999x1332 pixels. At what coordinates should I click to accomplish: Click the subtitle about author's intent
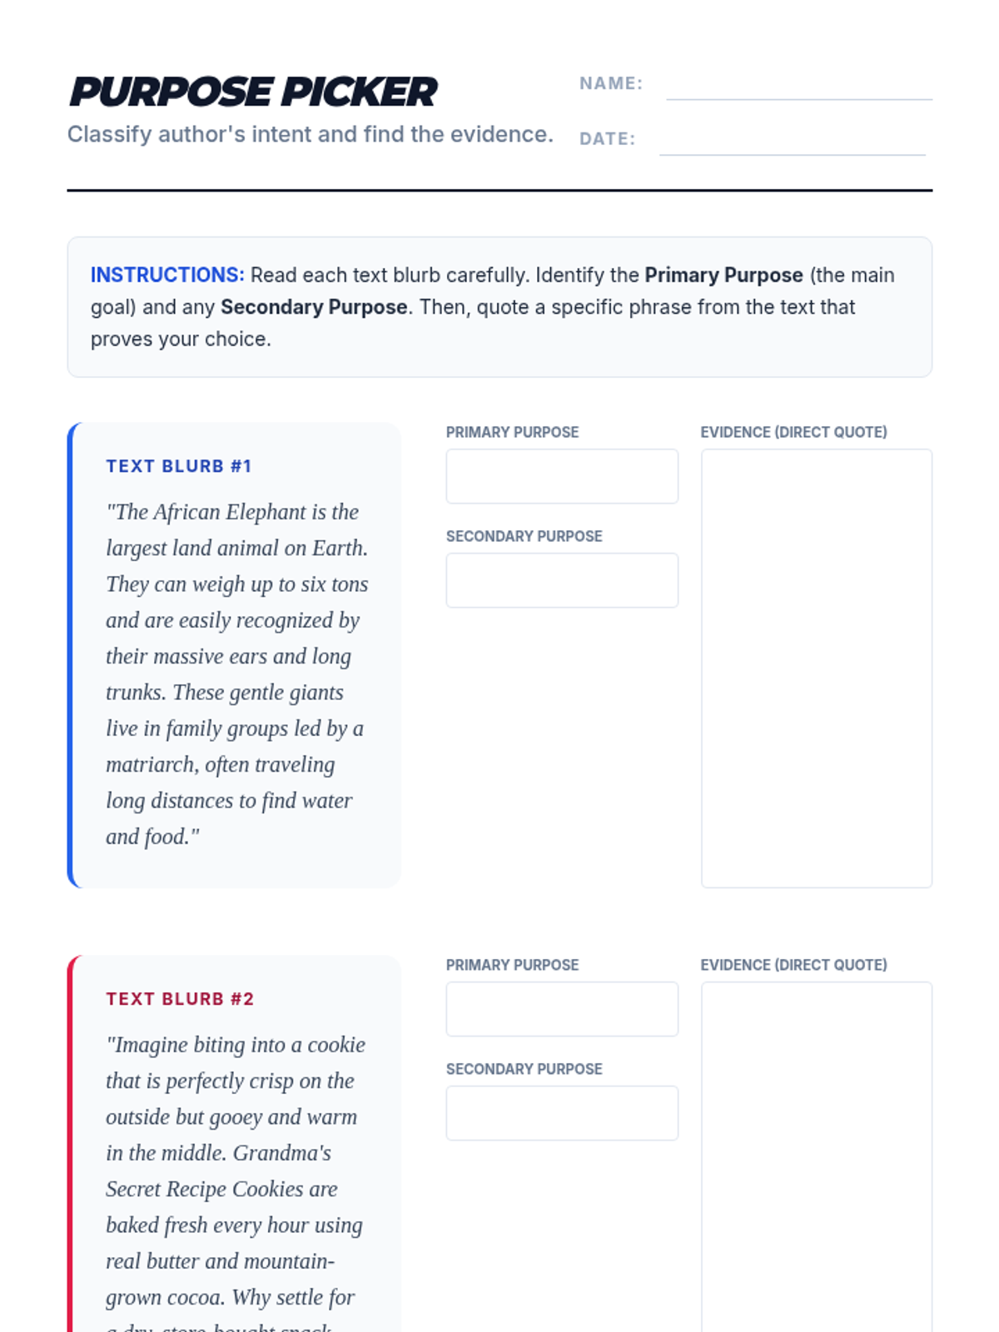tap(311, 134)
